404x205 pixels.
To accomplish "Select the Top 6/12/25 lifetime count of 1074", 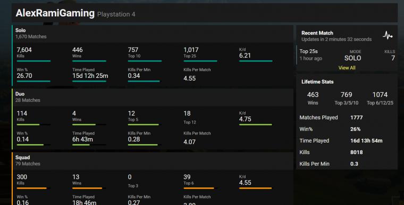I will 380,98.
